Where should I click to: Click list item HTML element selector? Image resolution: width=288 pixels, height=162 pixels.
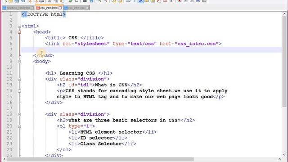point(111,132)
